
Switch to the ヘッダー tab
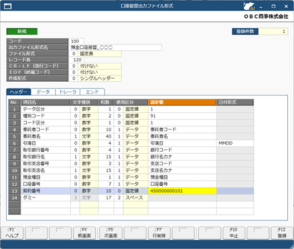click(x=19, y=92)
